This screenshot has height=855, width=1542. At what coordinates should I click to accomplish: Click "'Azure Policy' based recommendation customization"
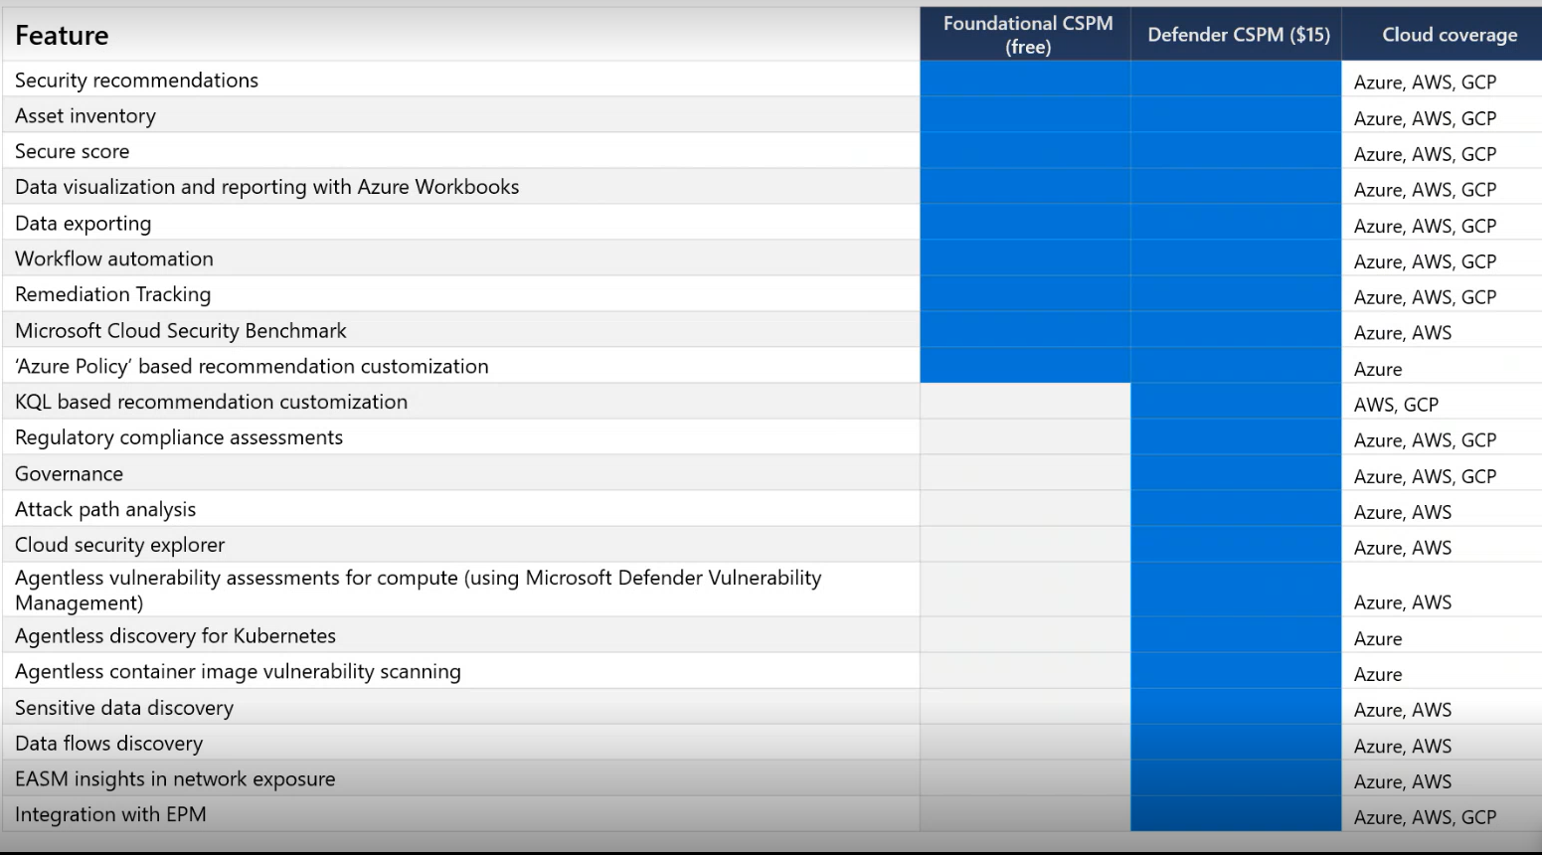(x=252, y=367)
